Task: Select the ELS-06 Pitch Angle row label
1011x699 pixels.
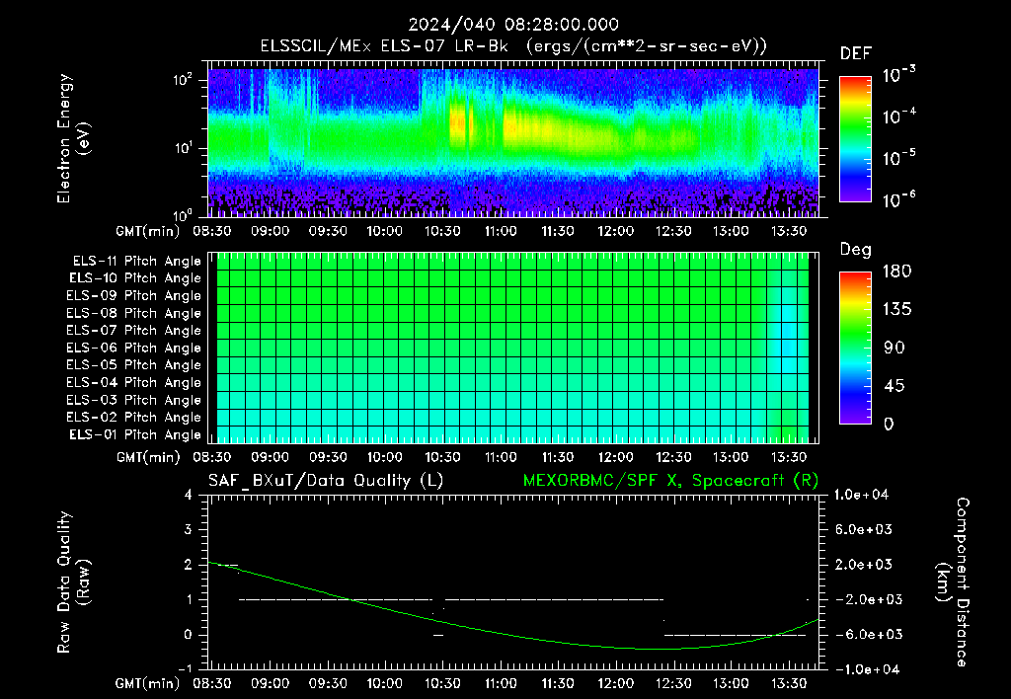Action: click(x=133, y=348)
